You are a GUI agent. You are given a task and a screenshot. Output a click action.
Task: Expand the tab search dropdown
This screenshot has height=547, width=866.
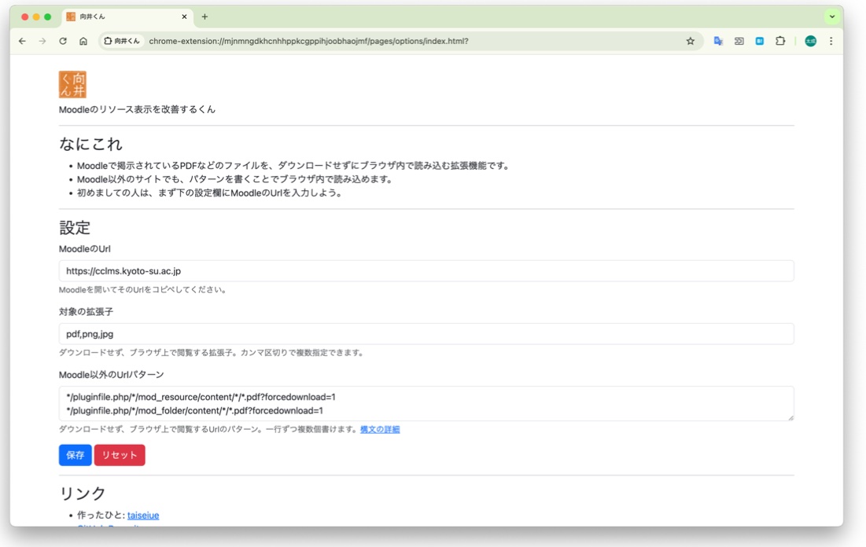[831, 17]
